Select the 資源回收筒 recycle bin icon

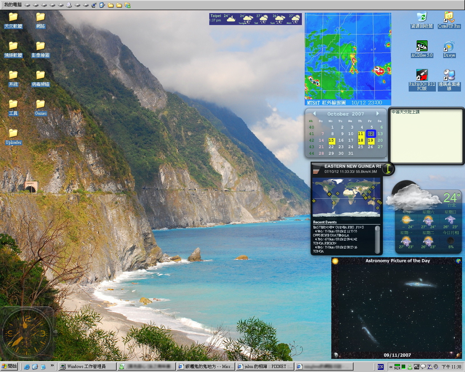(x=422, y=20)
